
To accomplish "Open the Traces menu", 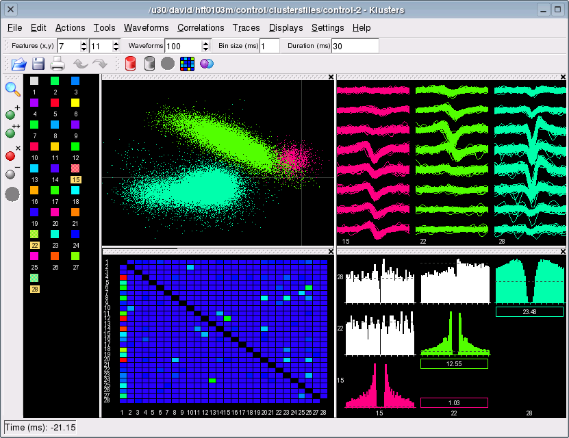I will 246,28.
